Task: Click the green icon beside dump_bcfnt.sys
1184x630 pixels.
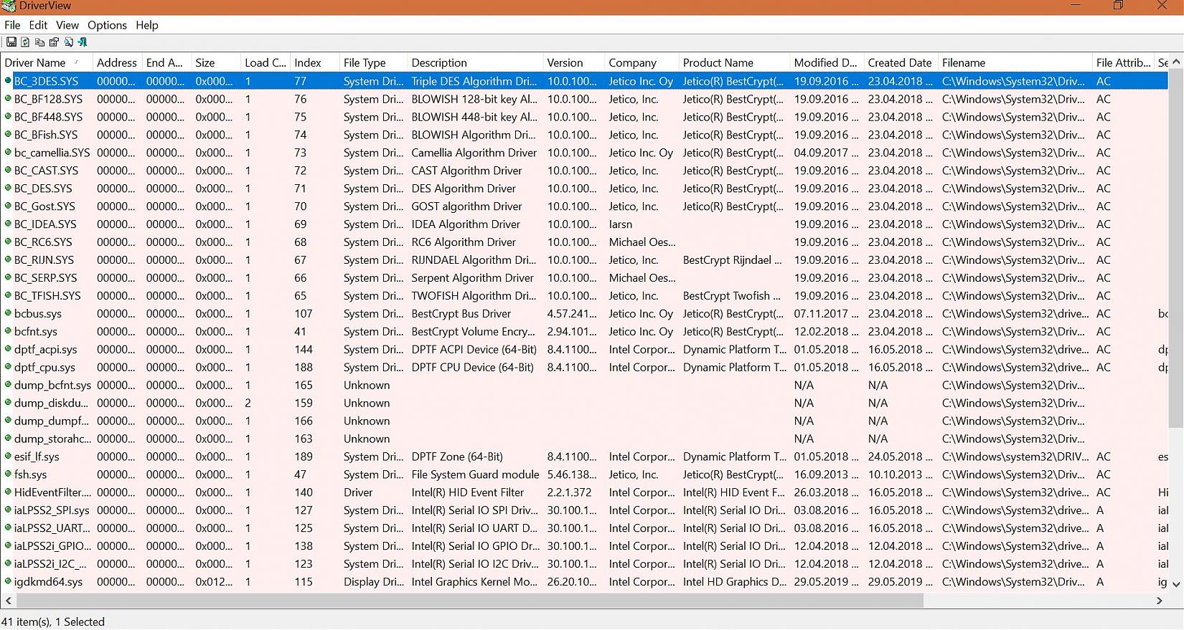Action: pyautogui.click(x=9, y=385)
